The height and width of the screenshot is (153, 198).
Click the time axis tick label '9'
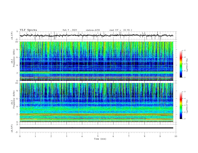[160, 136]
